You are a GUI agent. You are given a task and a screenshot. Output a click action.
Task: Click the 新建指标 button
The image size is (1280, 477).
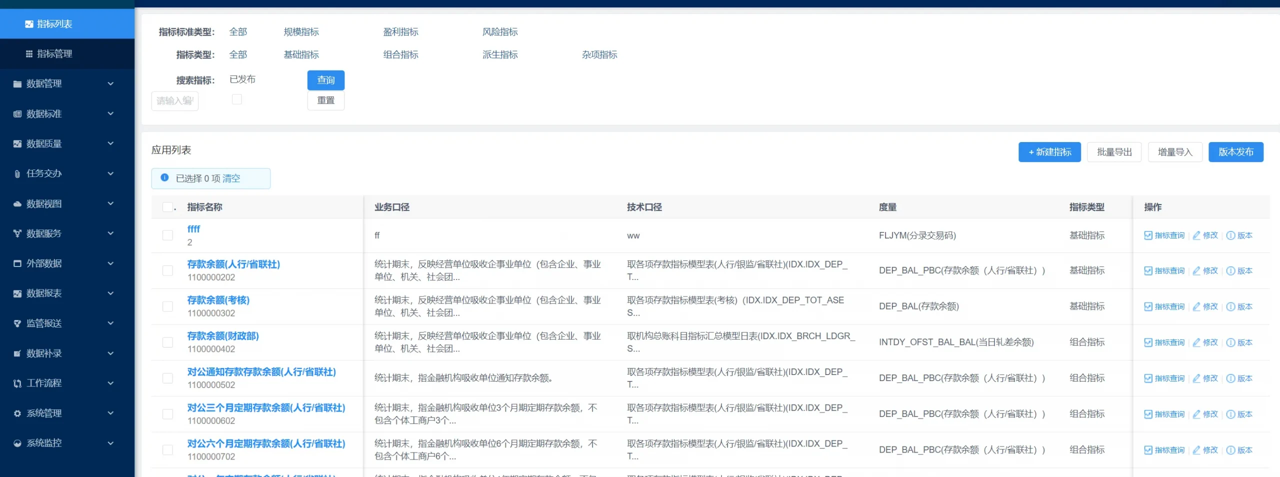pyautogui.click(x=1049, y=152)
